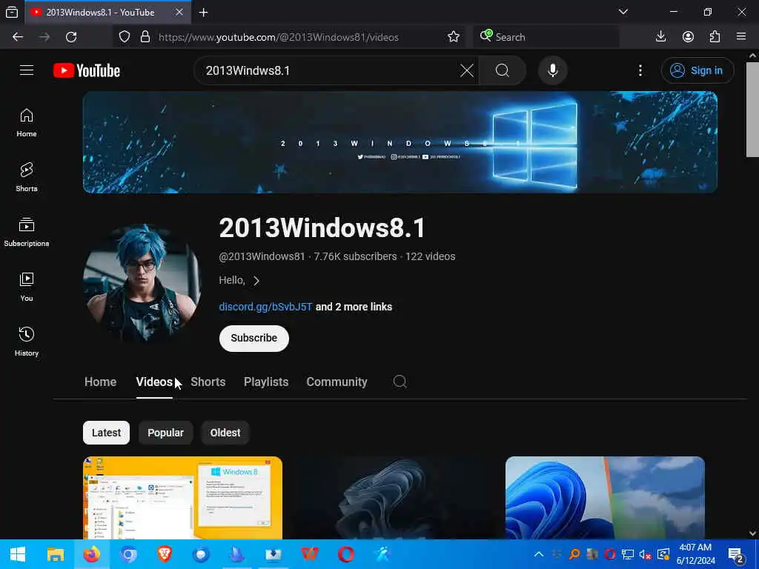Click the channel avatar picture
This screenshot has height=569, width=759.
tap(142, 283)
